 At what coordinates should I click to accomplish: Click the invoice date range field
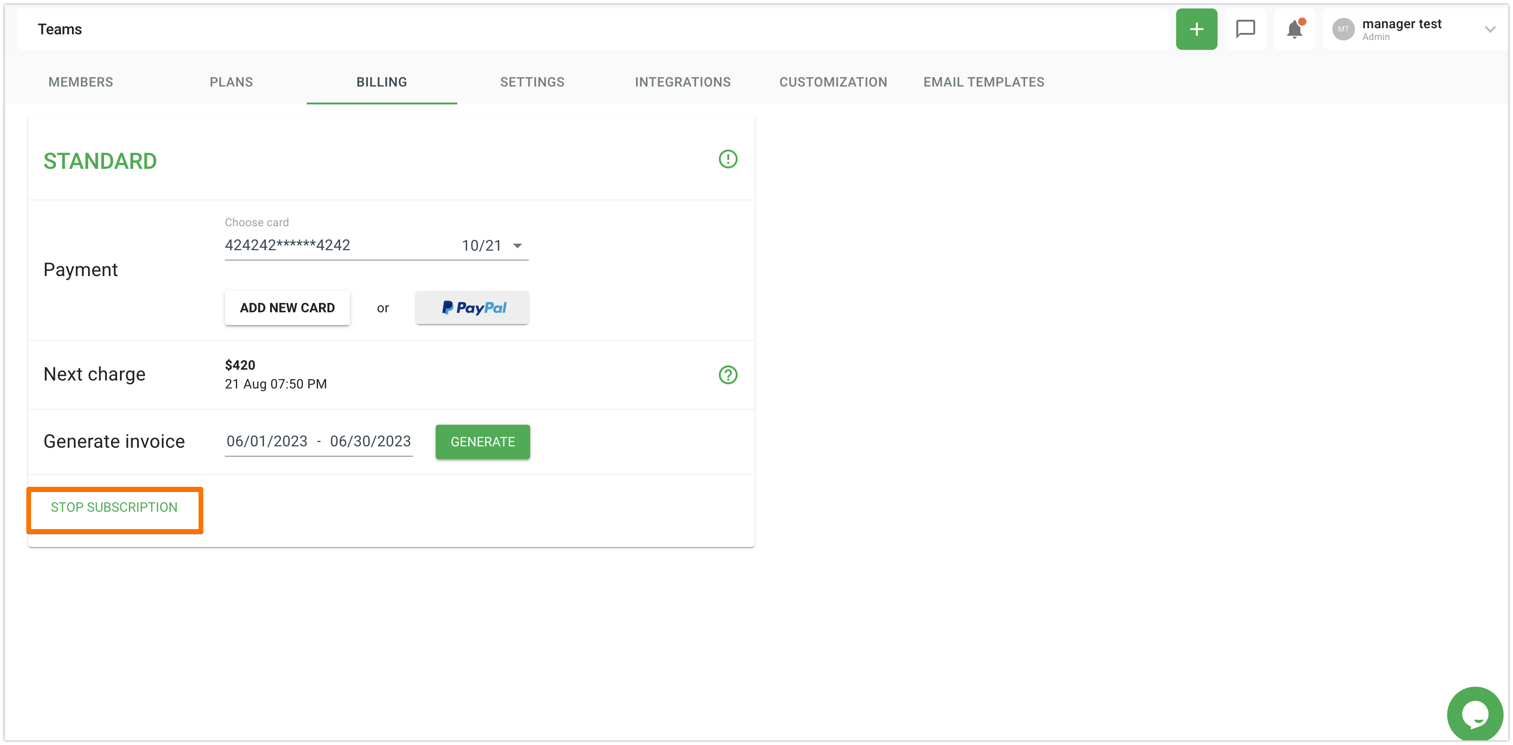coord(319,442)
